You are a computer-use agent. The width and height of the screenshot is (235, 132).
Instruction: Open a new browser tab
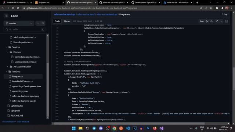click(x=197, y=3)
